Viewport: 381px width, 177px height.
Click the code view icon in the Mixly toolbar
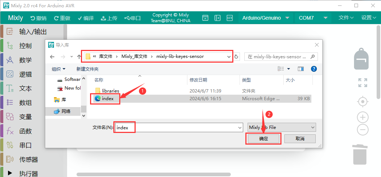pos(230,18)
